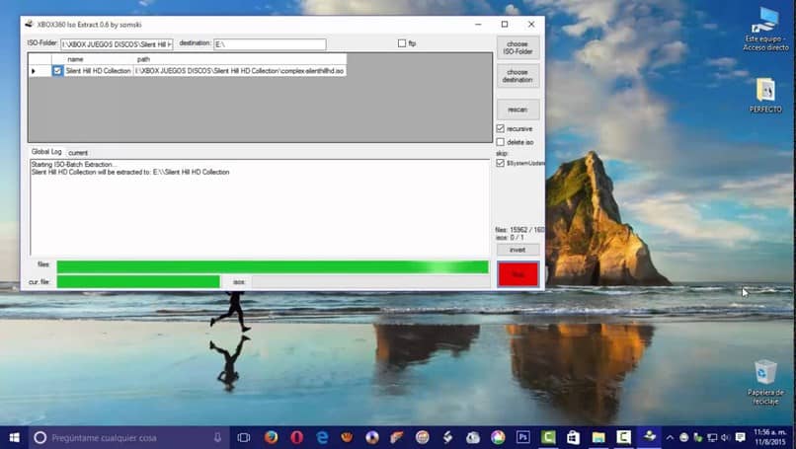The width and height of the screenshot is (796, 449).
Task: Focus the ISO-Folder path field
Action: coord(117,44)
